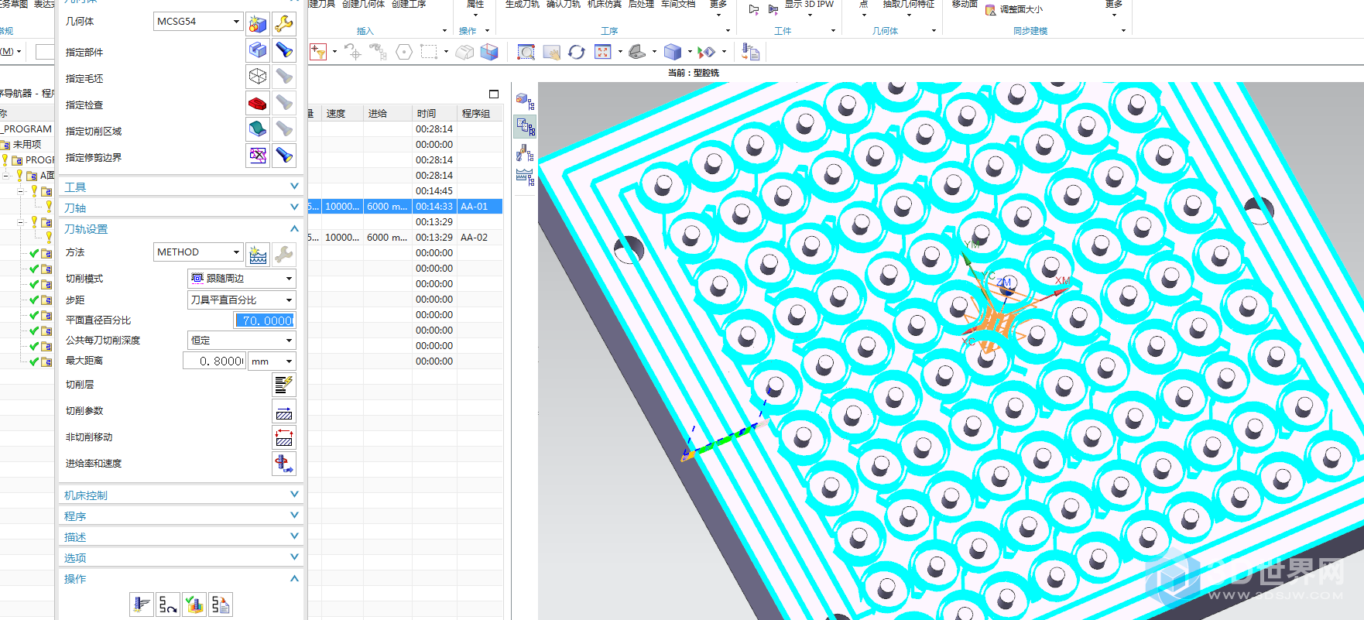Viewport: 1364px width, 620px height.
Task: Click the display flashlight icon for 指定部件
Action: (x=284, y=50)
